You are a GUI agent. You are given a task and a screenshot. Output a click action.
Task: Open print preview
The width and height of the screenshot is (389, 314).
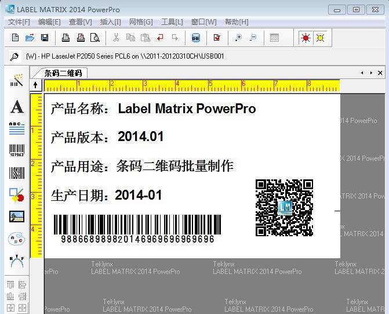coord(95,38)
